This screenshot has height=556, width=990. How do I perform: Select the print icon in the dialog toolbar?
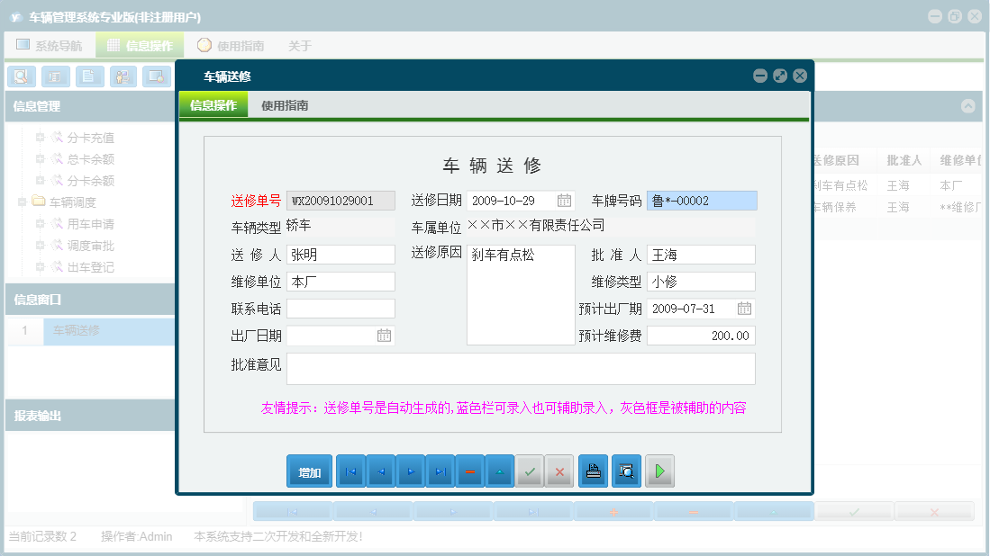point(593,471)
